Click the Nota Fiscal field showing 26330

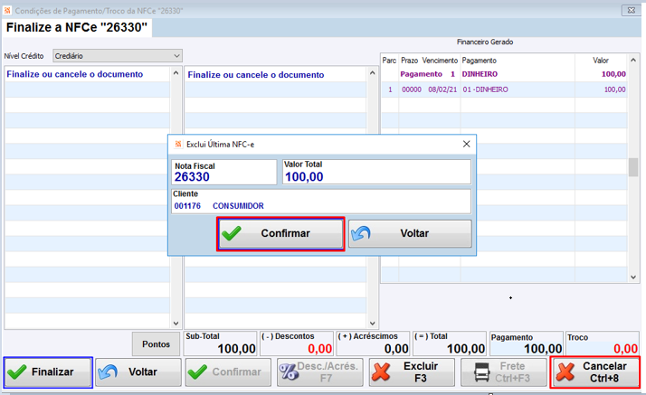[224, 172]
